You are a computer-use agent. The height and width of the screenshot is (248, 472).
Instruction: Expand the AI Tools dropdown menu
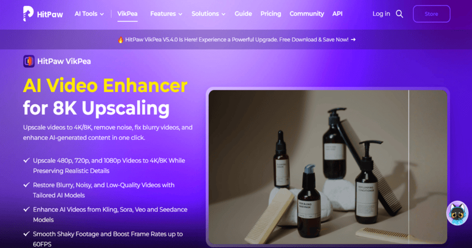pyautogui.click(x=89, y=14)
